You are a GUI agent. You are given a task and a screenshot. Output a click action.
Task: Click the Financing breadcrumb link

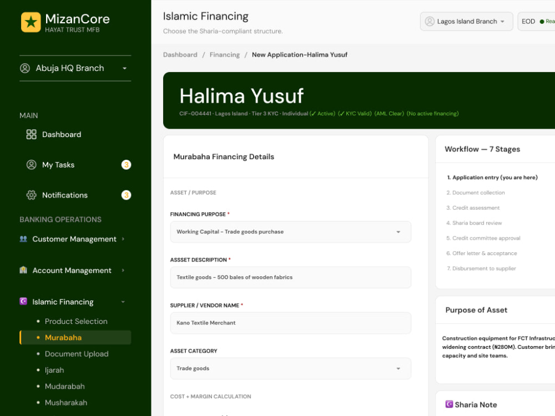click(x=224, y=55)
